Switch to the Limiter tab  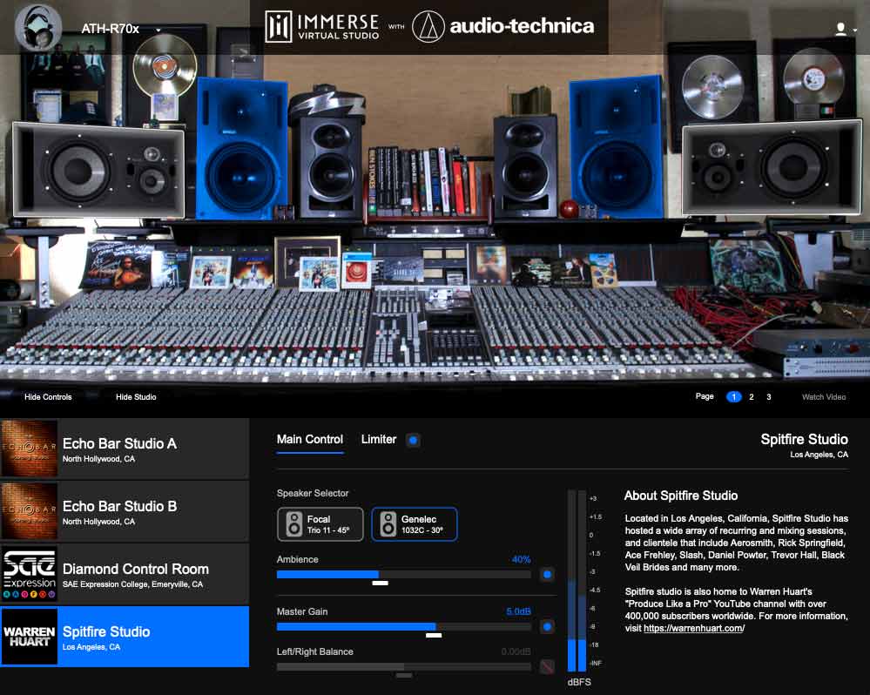tap(379, 440)
